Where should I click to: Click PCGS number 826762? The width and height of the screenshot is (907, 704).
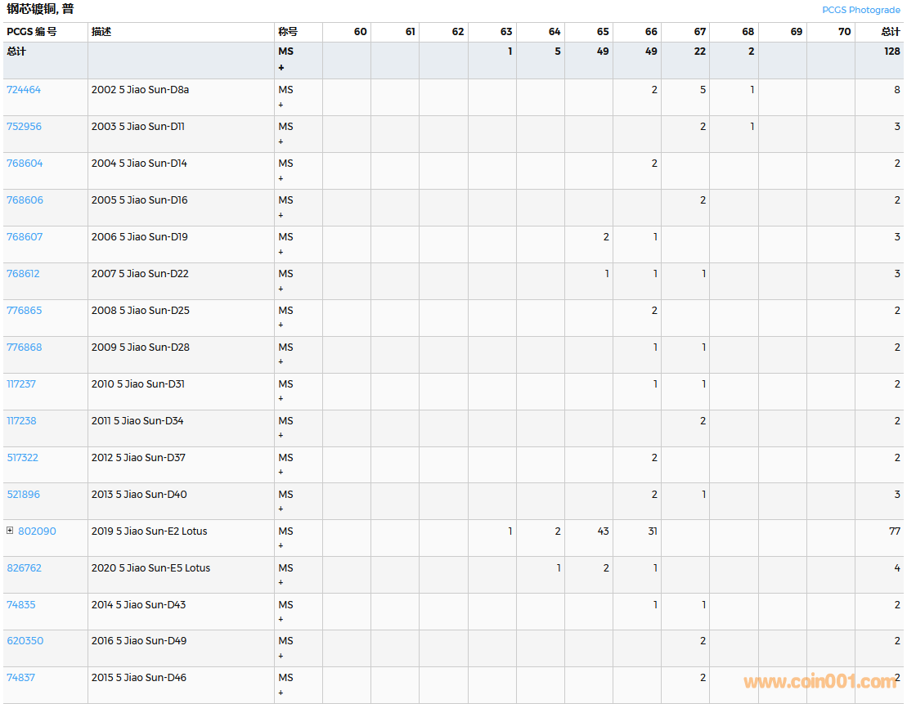tap(25, 568)
